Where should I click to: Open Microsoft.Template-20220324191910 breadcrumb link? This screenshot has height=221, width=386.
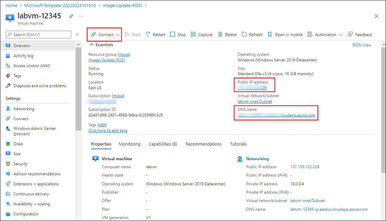60,5
